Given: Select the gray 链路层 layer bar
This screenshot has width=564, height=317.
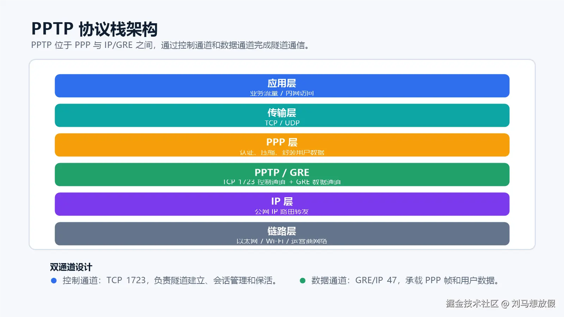Looking at the screenshot, I should [x=282, y=234].
